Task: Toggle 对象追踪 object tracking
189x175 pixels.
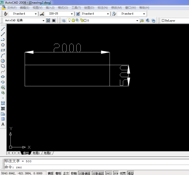Action: [98, 173]
